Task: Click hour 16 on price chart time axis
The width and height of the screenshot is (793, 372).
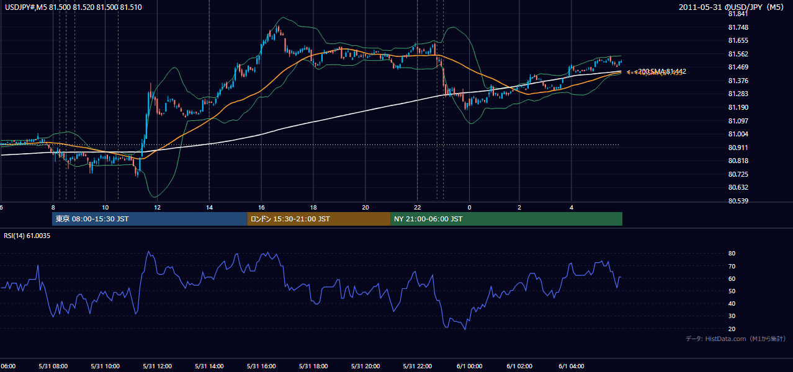Action: (261, 207)
